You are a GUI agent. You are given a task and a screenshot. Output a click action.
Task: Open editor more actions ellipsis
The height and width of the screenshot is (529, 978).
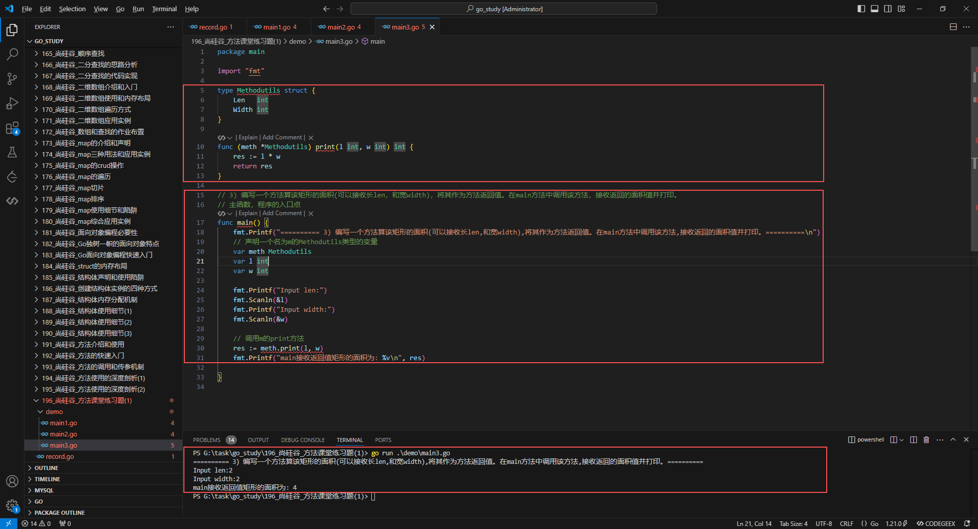tap(966, 27)
